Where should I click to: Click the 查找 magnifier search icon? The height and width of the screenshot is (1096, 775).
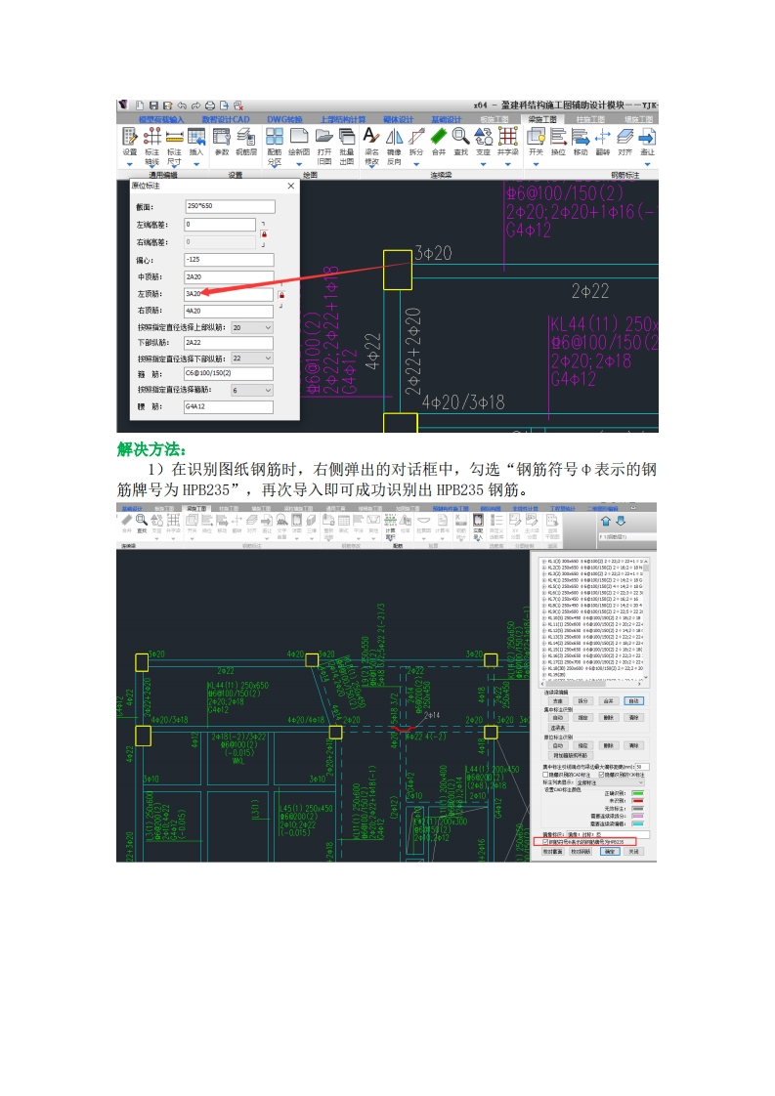(460, 137)
